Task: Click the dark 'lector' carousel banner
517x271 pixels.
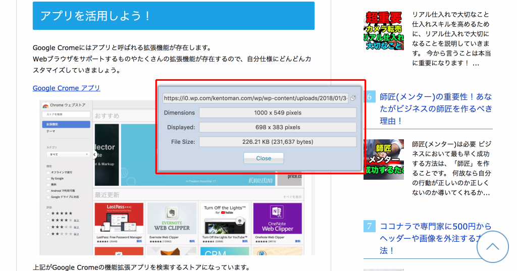Action: click(x=107, y=155)
